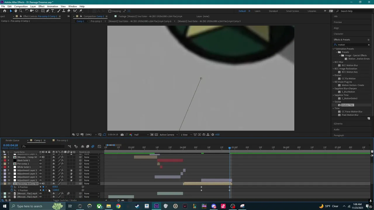Click Toggle Switches / Modes

[x=65, y=200]
